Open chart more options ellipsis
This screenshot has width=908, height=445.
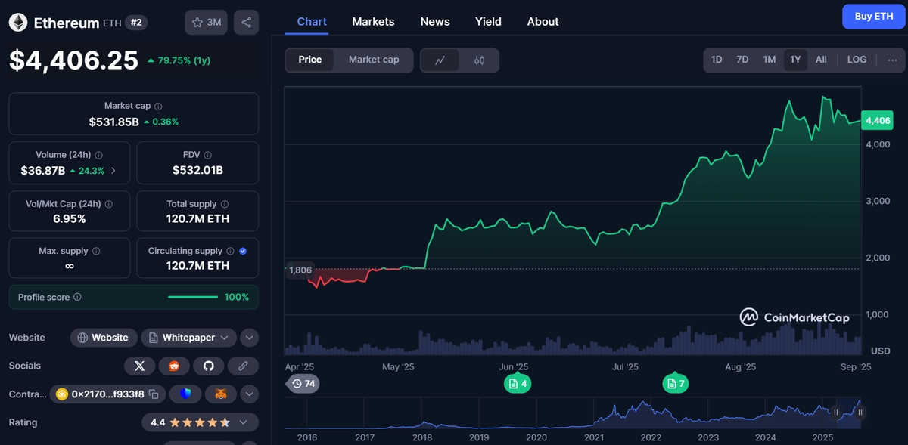point(892,60)
